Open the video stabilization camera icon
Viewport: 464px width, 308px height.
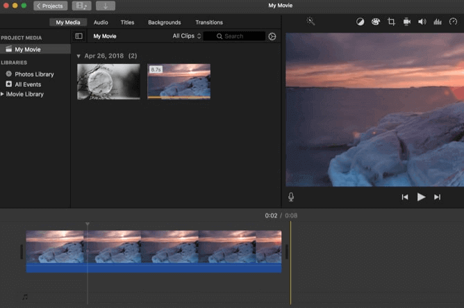407,22
